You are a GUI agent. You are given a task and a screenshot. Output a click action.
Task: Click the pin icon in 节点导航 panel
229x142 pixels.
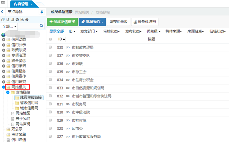[x=41, y=12]
